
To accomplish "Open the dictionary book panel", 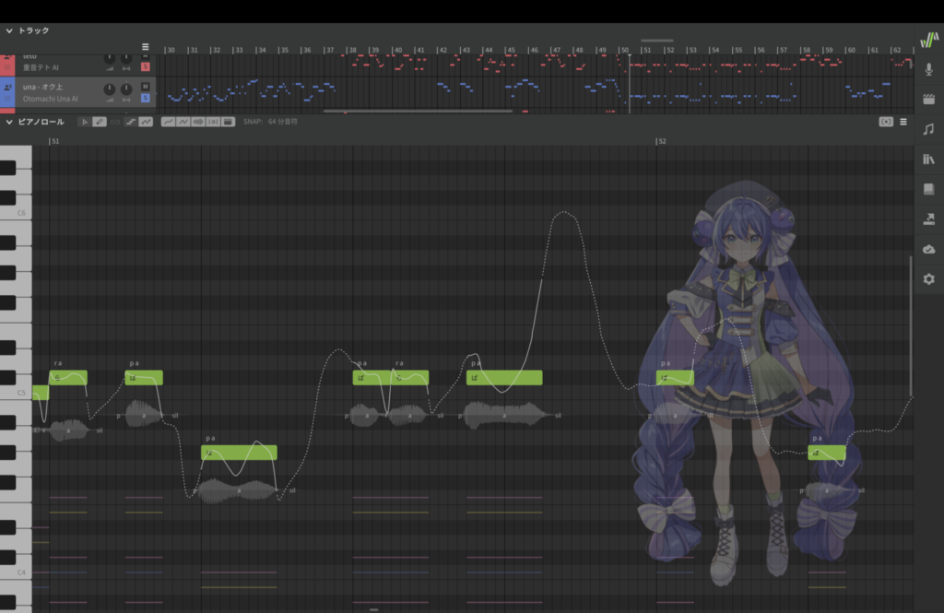I will click(x=929, y=189).
